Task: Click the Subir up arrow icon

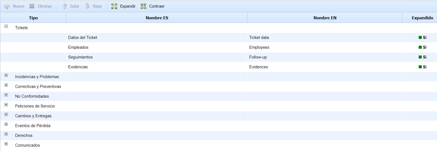Action: click(x=64, y=6)
